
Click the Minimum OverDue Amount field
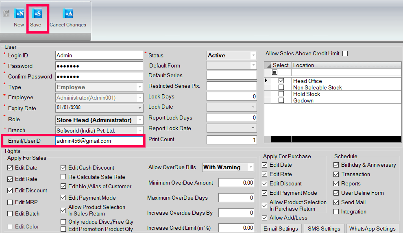pyautogui.click(x=236, y=183)
